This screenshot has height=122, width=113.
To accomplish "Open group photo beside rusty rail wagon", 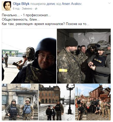I will click(93, 102).
